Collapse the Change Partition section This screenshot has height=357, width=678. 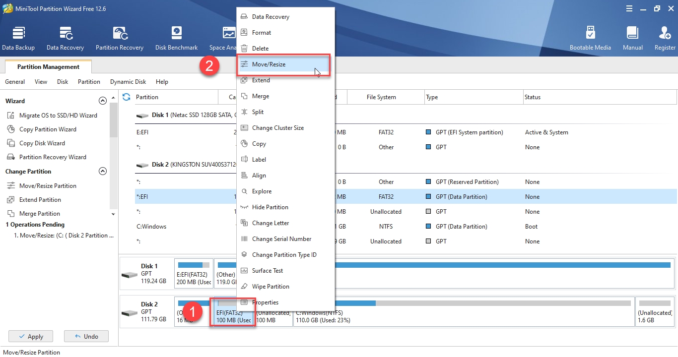pyautogui.click(x=103, y=171)
